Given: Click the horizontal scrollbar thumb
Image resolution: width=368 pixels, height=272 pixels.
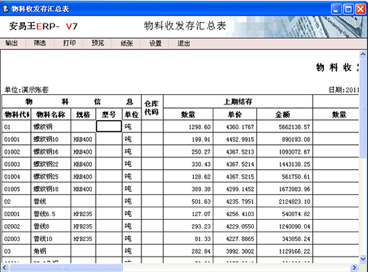Looking at the screenshot, I should click(x=66, y=268).
